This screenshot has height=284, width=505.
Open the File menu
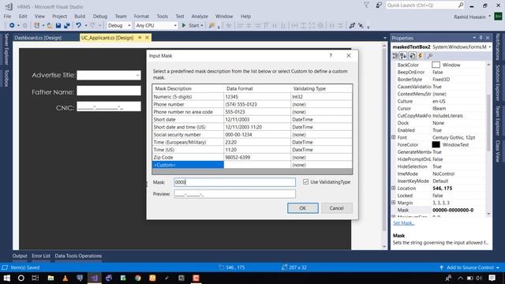(x=7, y=16)
